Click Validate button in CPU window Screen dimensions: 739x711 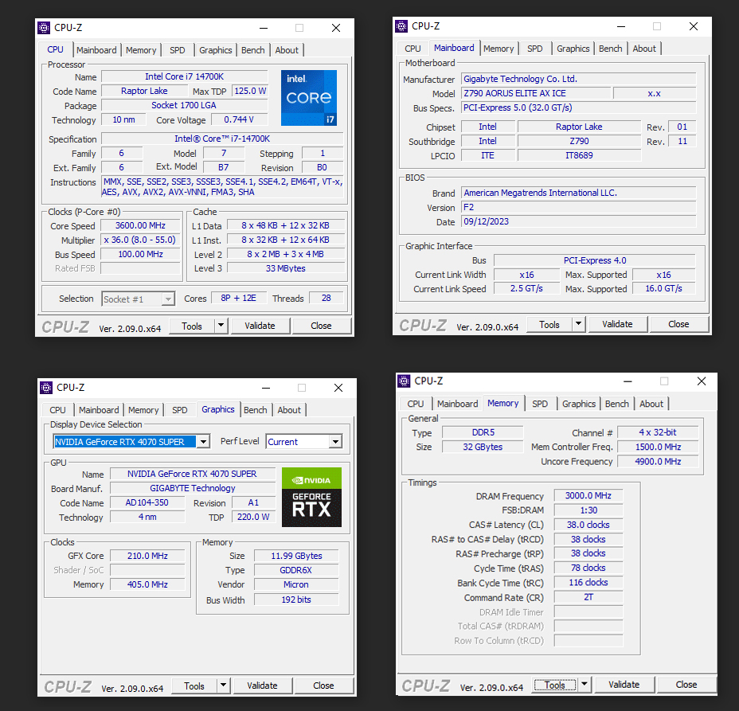260,326
